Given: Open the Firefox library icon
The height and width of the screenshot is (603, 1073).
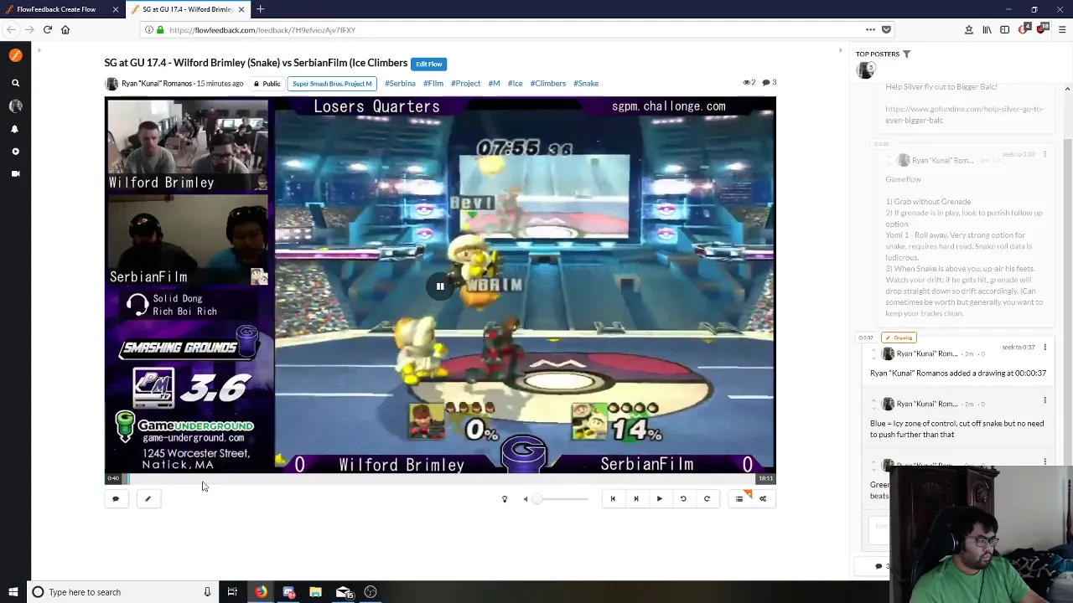Looking at the screenshot, I should [987, 30].
